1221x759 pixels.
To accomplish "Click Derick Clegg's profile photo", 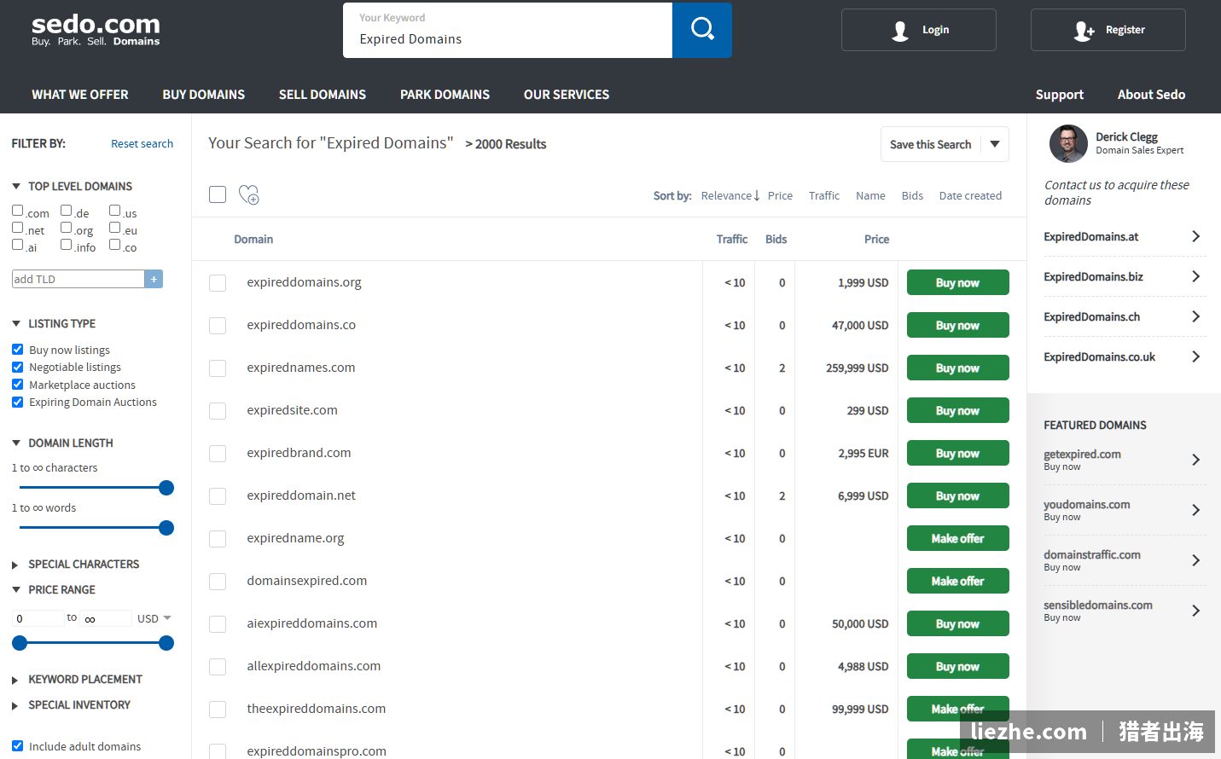I will coord(1067,143).
